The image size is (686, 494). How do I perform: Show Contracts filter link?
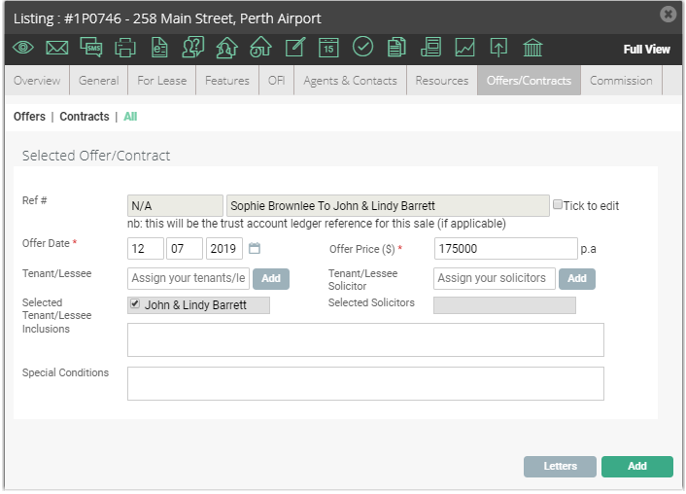click(85, 117)
